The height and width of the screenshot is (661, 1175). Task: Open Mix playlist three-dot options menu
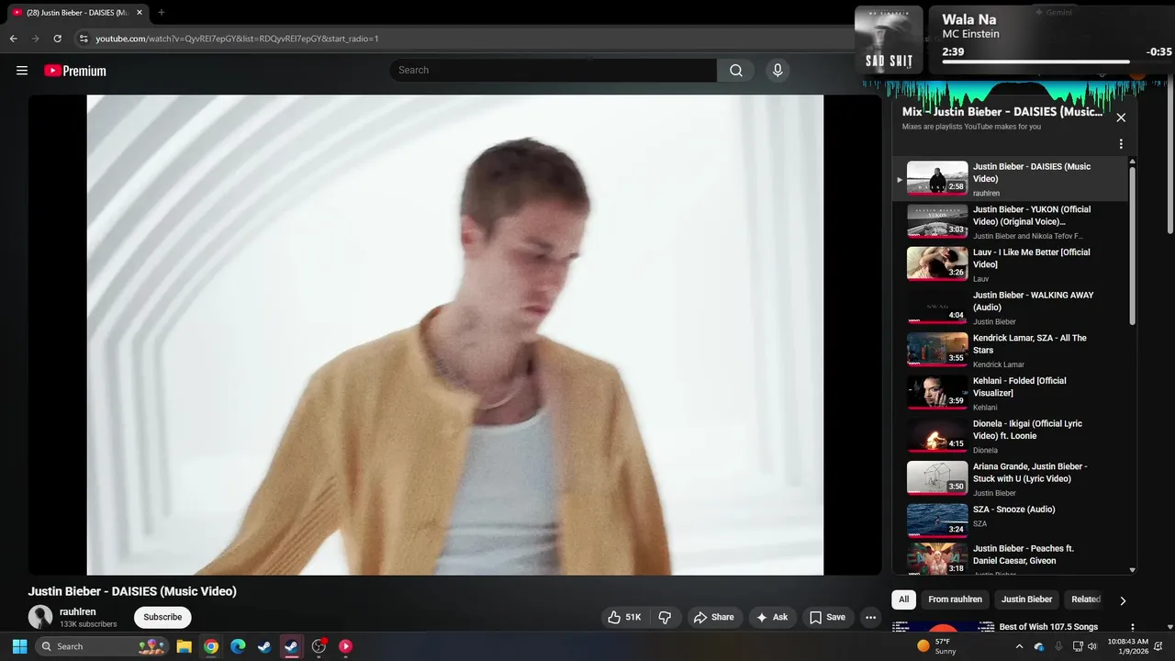click(1121, 144)
